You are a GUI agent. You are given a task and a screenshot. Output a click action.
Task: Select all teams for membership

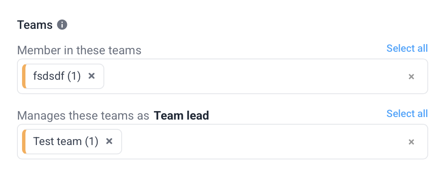click(x=407, y=48)
